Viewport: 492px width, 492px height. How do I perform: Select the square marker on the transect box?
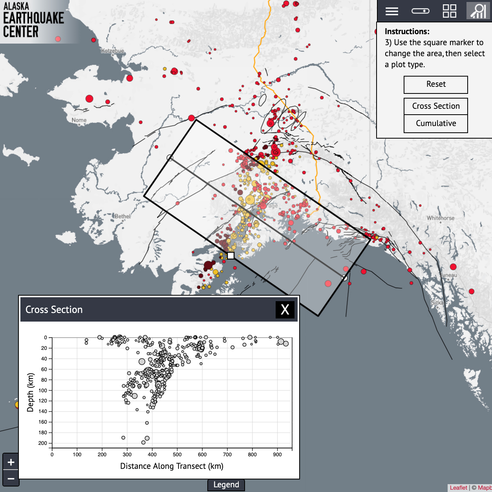coord(230,255)
